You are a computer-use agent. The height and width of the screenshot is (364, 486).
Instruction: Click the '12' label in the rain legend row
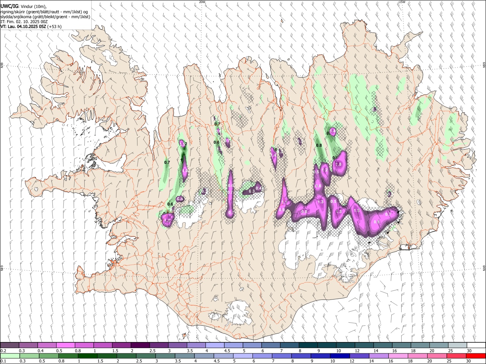[352, 361]
